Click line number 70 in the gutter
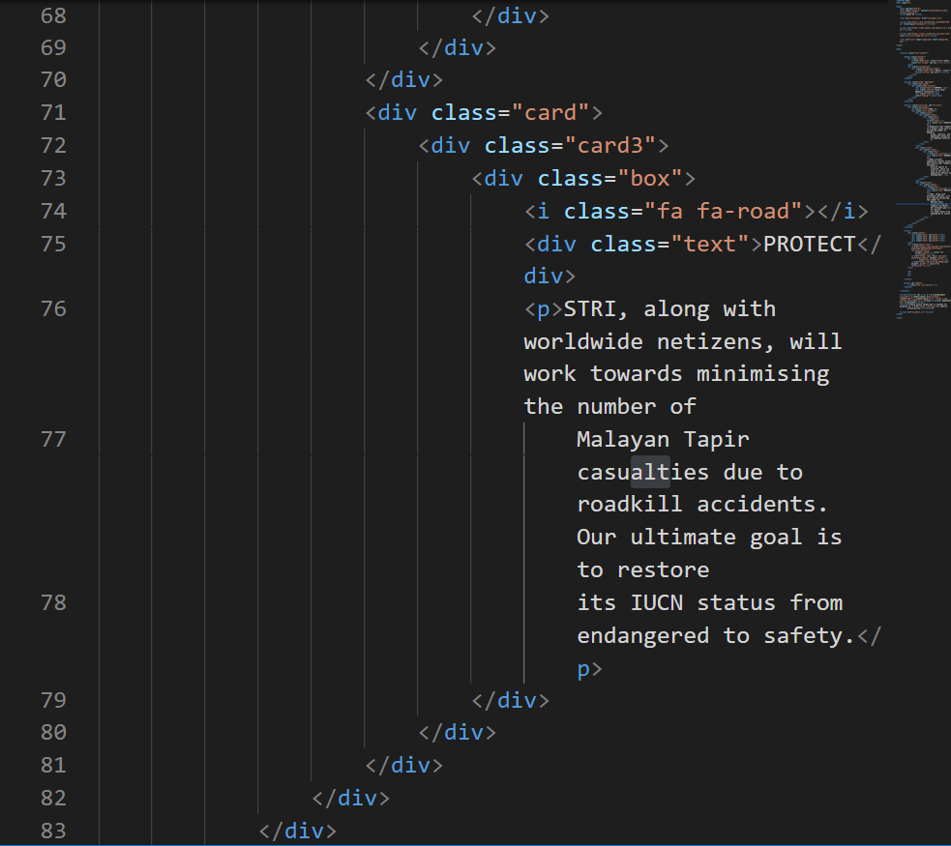Viewport: 951px width, 846px height. 53,80
